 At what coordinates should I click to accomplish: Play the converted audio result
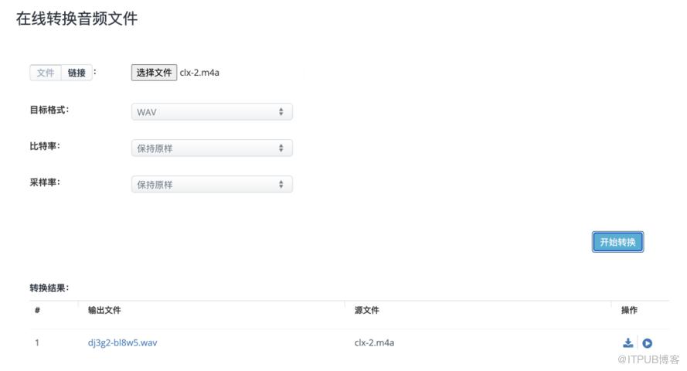click(648, 343)
